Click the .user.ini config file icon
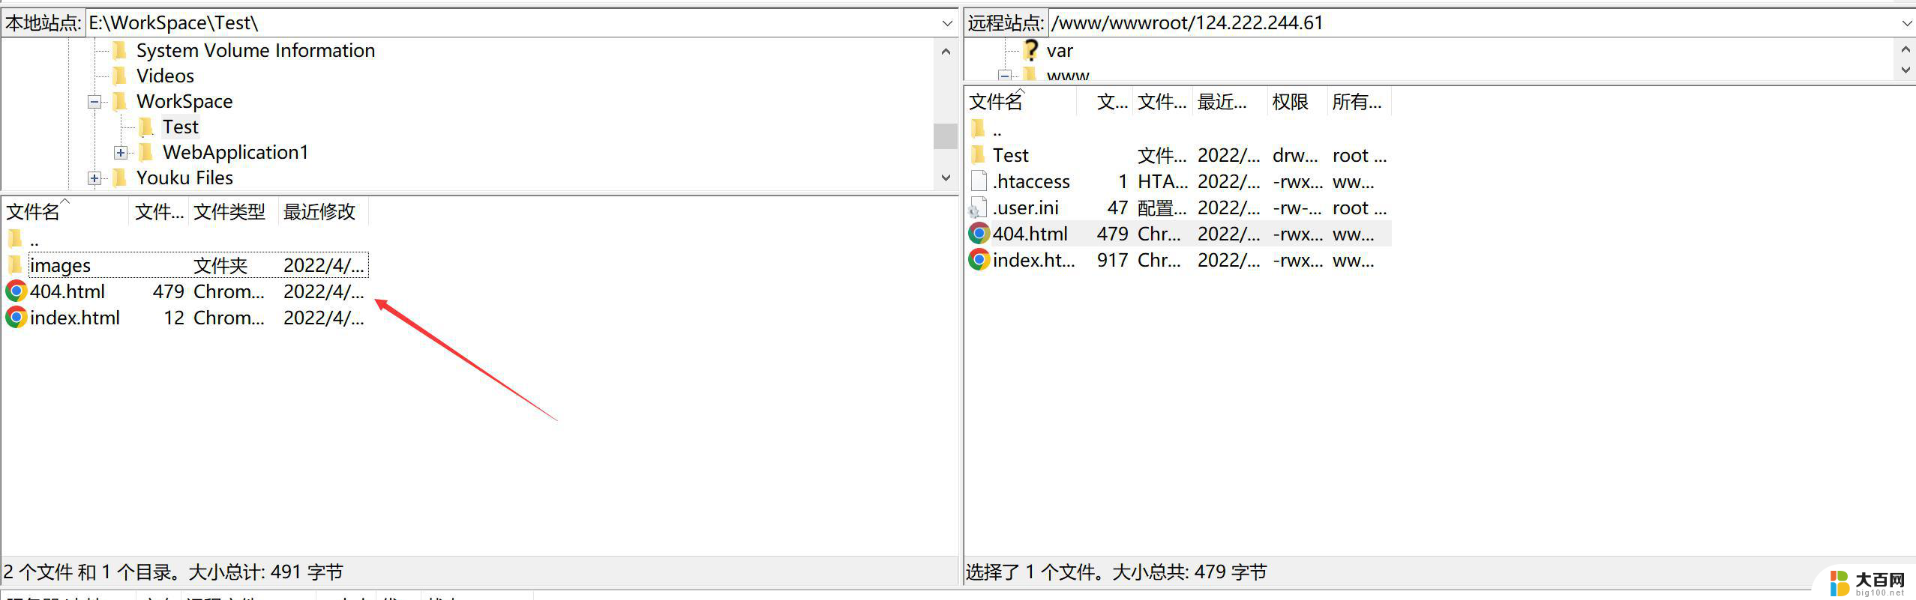Screen dimensions: 1916x600 (x=978, y=208)
